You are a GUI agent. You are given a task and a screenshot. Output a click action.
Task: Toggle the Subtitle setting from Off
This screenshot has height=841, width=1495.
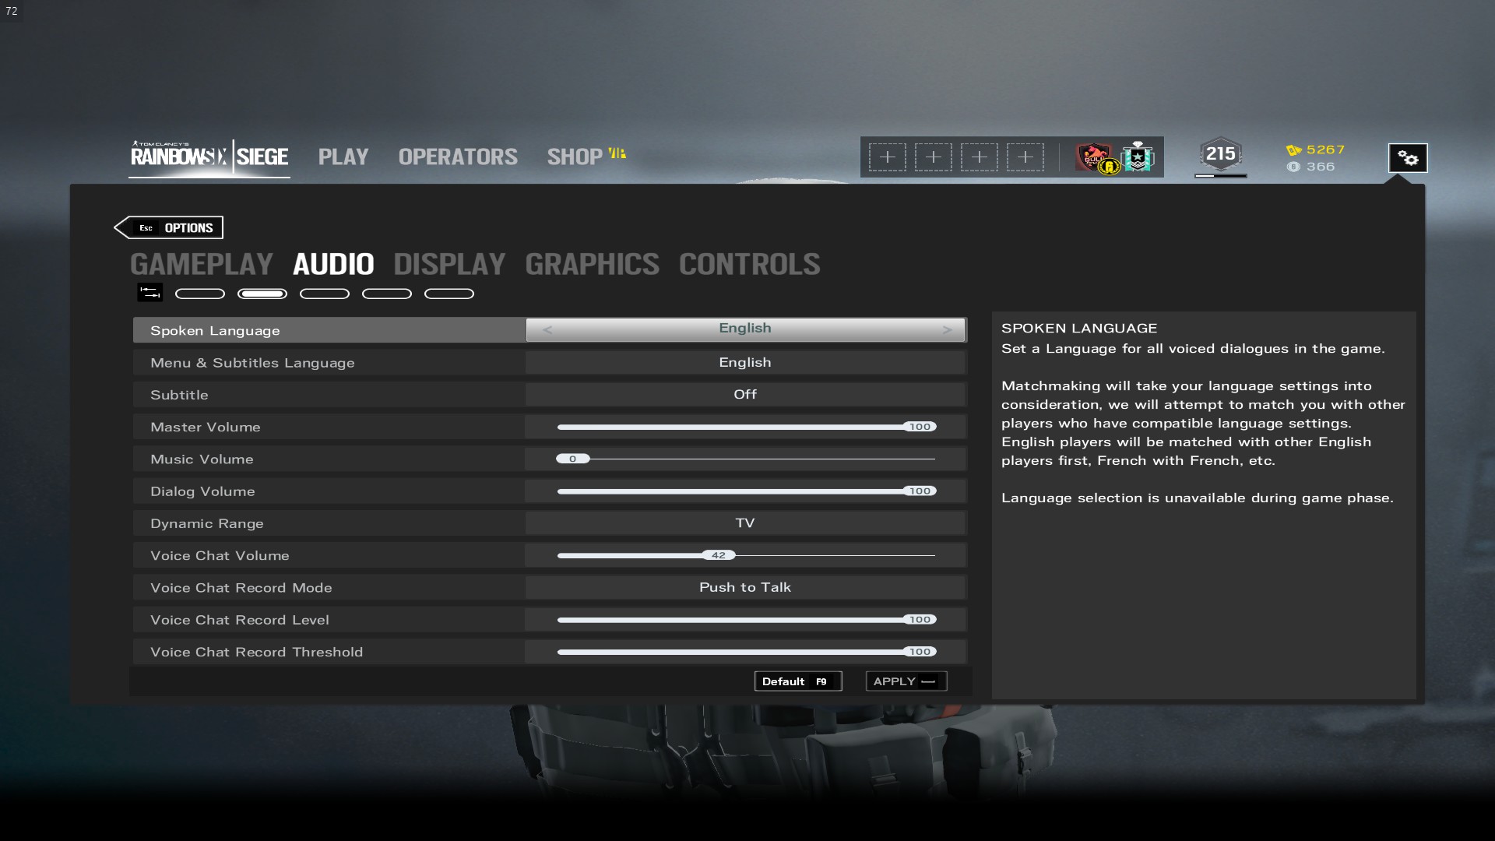745,395
